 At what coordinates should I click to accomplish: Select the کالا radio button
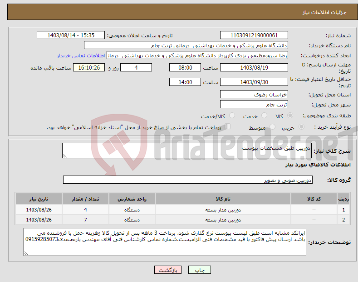coord(290,116)
